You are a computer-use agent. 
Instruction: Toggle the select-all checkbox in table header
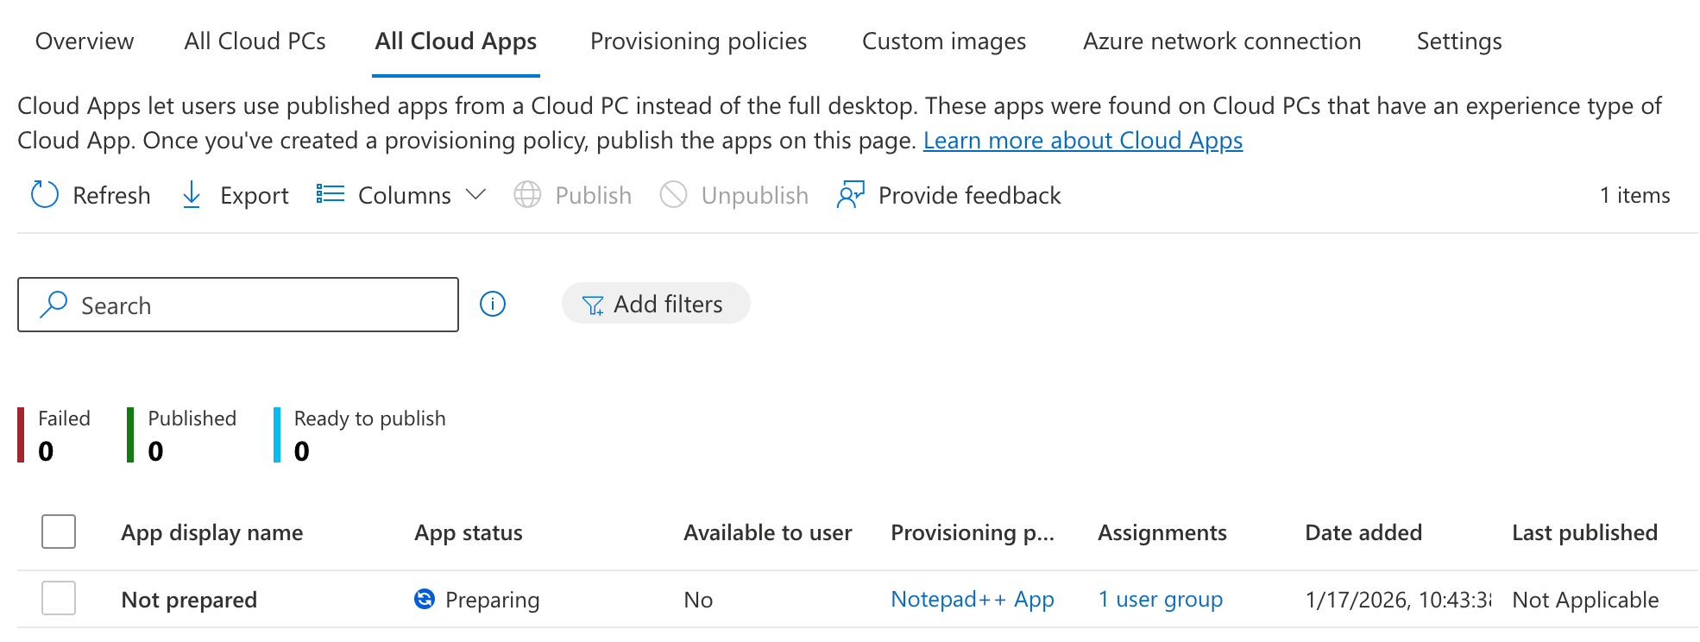click(59, 532)
